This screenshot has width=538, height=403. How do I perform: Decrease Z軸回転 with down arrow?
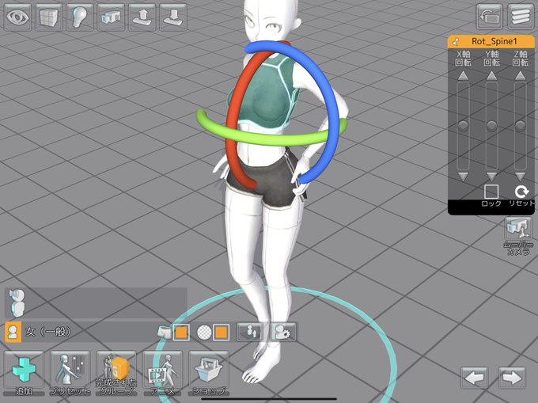click(x=520, y=177)
